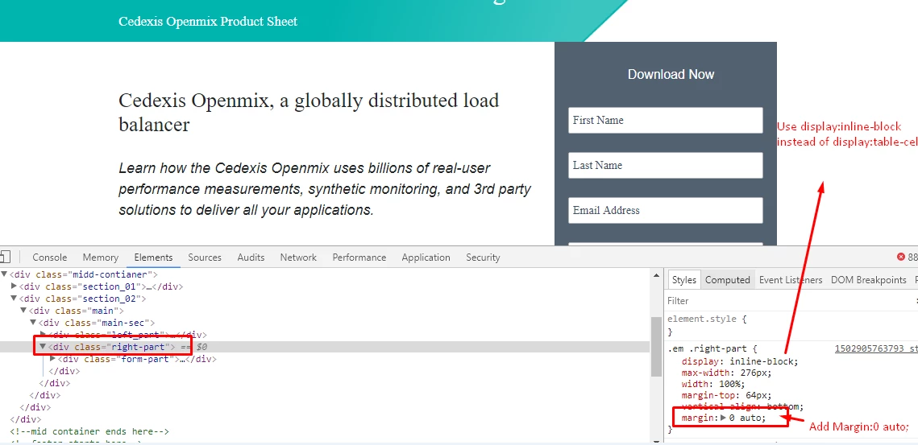Collapse the right-part div node
The width and height of the screenshot is (918, 445).
point(43,347)
